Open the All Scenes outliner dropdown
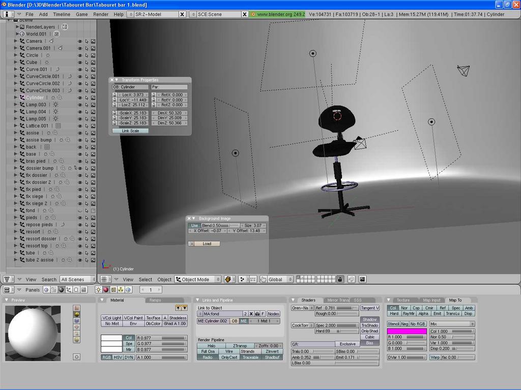Viewport: 521px width, 390px height. 78,279
